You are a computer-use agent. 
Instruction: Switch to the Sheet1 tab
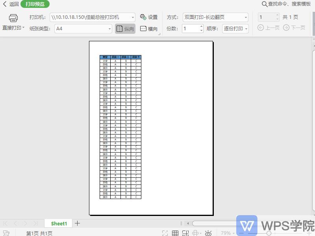tap(59, 223)
